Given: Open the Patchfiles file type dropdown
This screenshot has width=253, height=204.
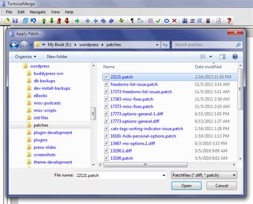Looking at the screenshot, I should [x=204, y=175].
